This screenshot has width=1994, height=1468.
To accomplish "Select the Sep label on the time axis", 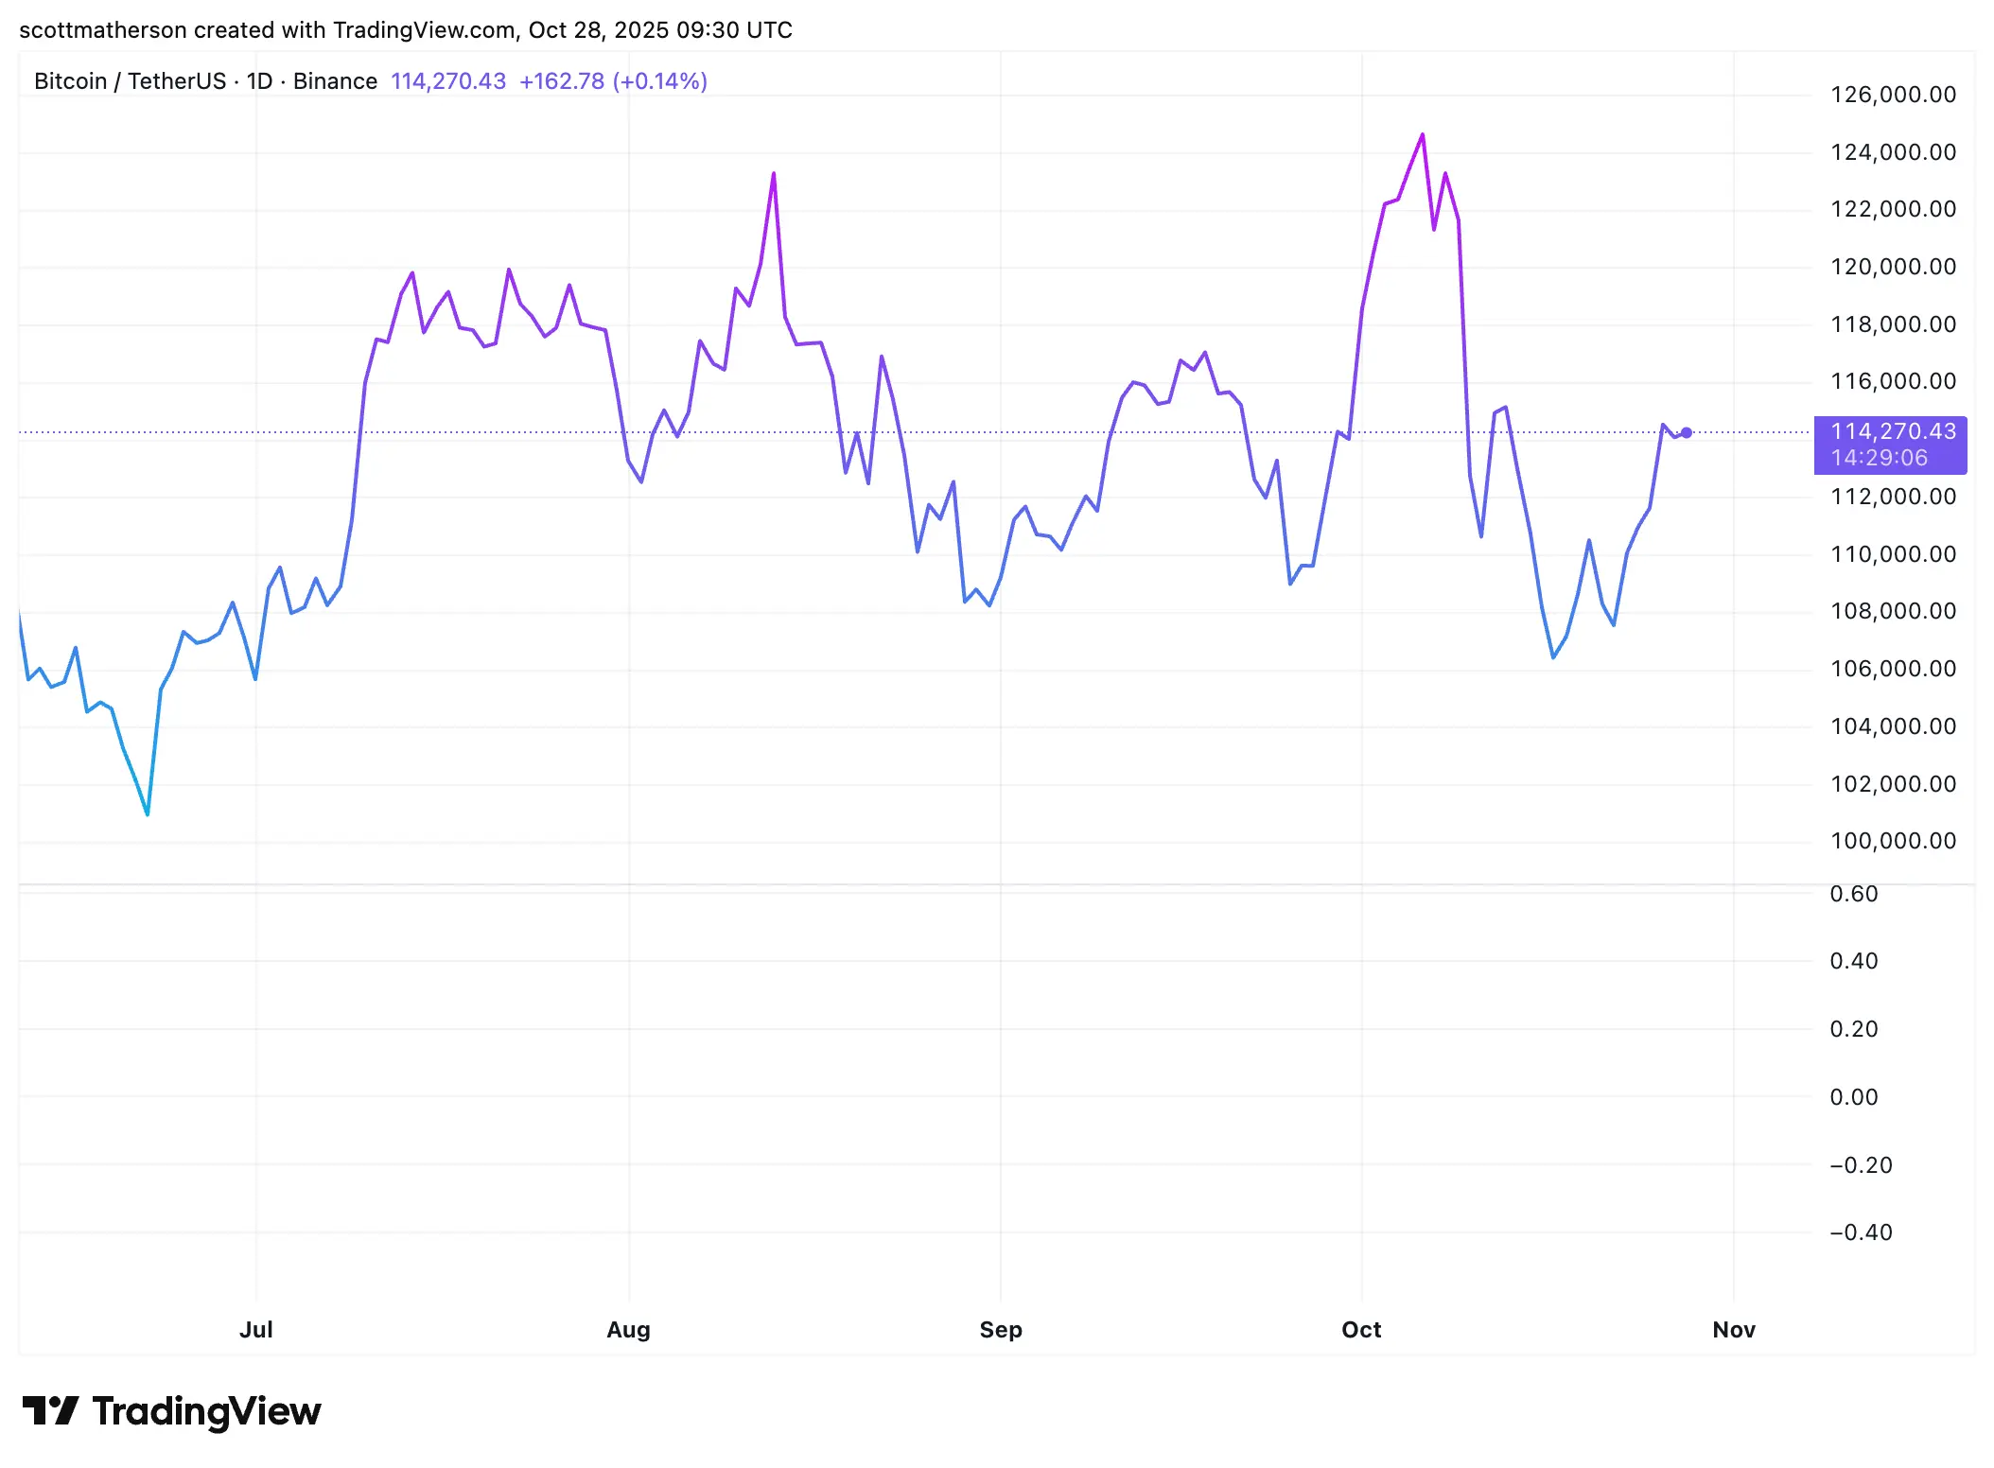I will tap(1000, 1329).
